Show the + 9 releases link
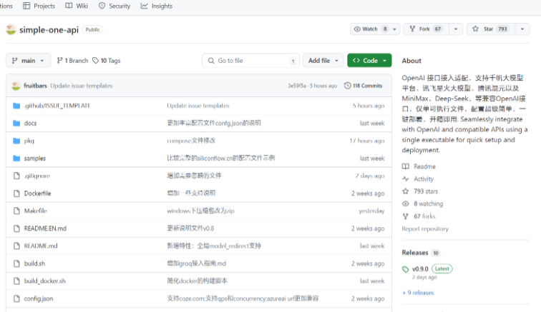 (418, 293)
